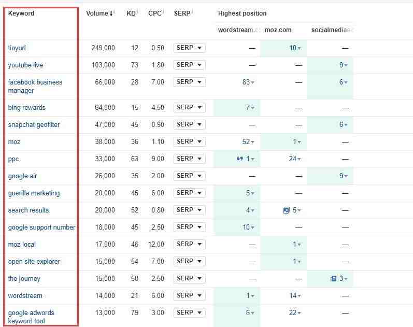Expand wordstream position 5 for guerilla marketing

[250, 193]
